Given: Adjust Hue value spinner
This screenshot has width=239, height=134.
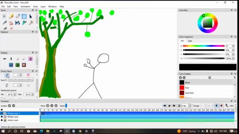Looking at the screenshot, I should 233,46.
